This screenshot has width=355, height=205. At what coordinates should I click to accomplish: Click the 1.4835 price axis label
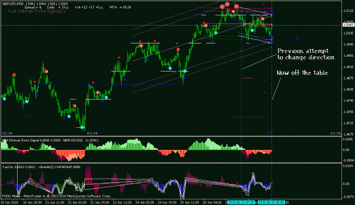[349, 90]
